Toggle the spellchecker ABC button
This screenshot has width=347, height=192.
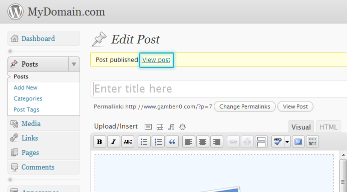(277, 141)
